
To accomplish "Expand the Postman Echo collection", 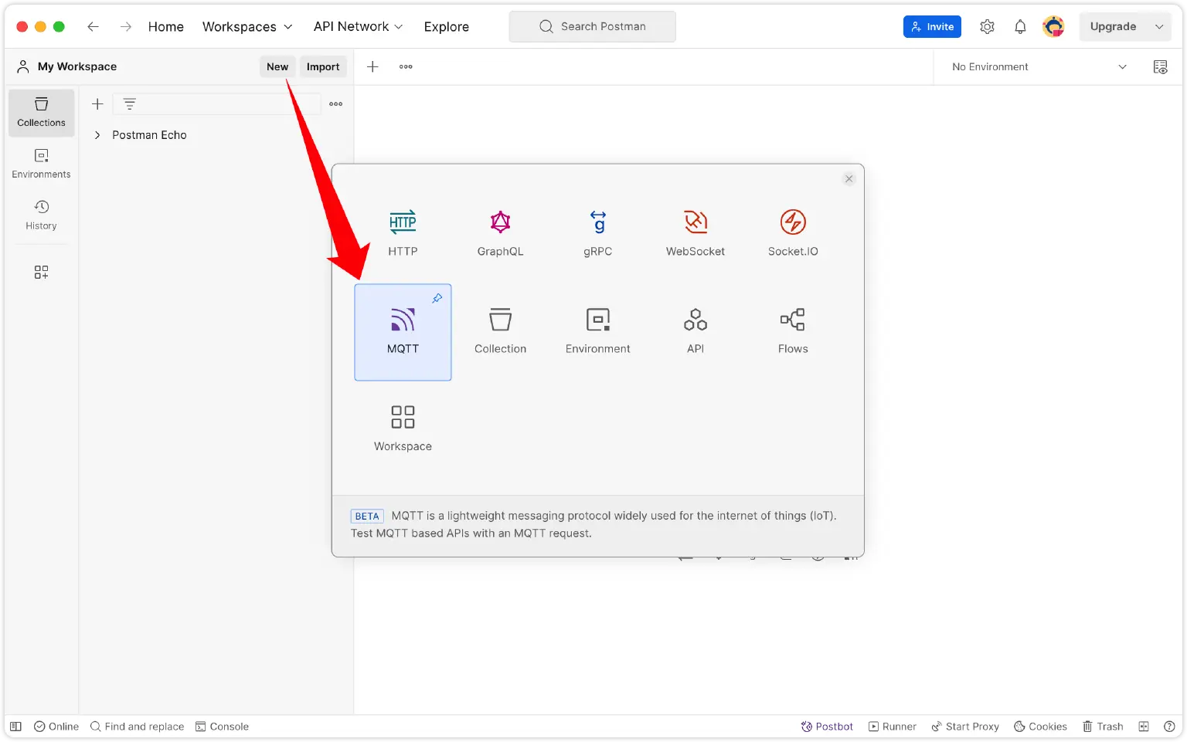I will pos(97,134).
